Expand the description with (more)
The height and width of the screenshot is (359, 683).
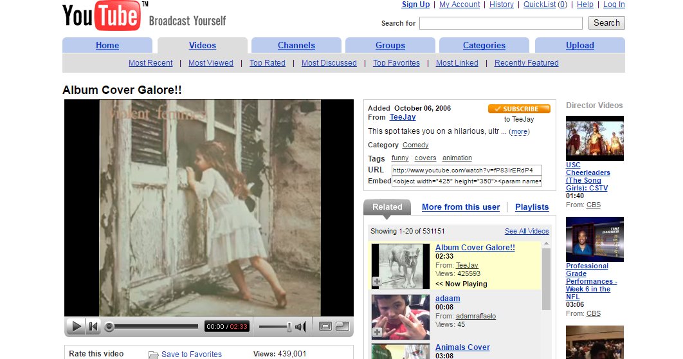click(519, 132)
